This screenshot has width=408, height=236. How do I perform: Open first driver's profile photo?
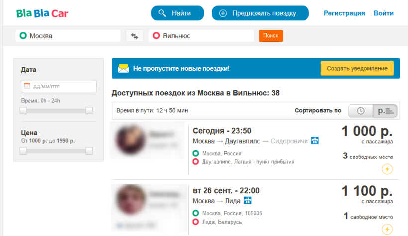pyautogui.click(x=132, y=139)
